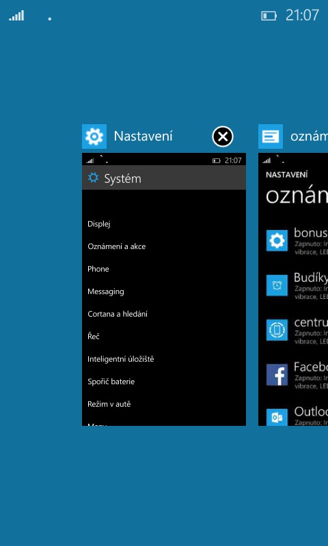Tap battery indicator in top status bar
The height and width of the screenshot is (546, 328).
(269, 16)
